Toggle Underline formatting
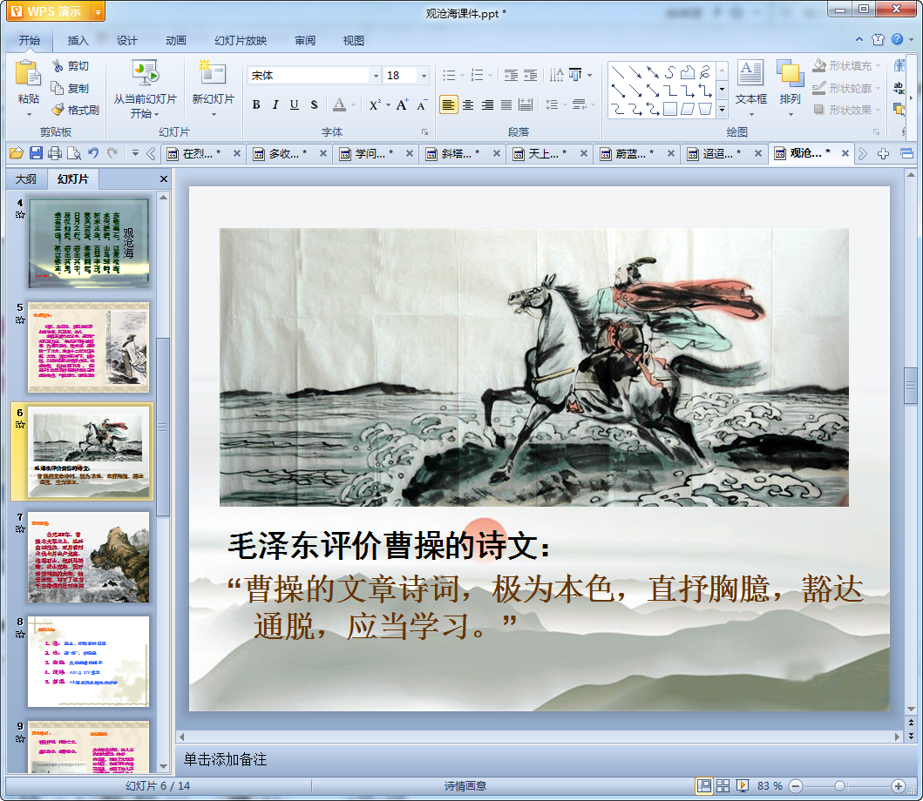923x801 pixels. tap(295, 104)
